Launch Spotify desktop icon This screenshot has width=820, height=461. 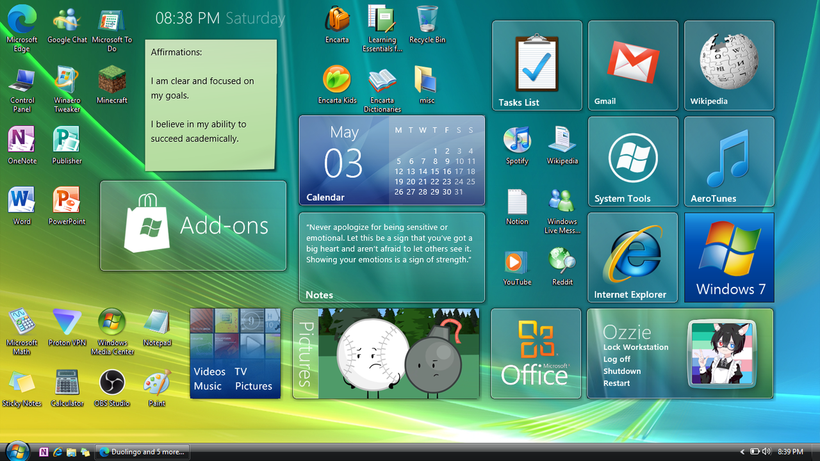pos(517,145)
